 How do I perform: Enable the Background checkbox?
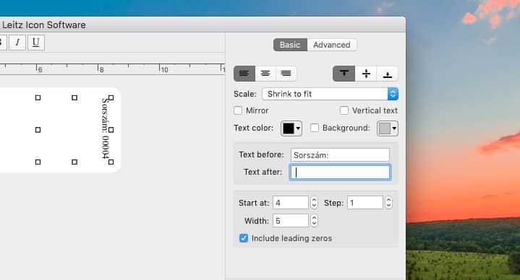315,128
